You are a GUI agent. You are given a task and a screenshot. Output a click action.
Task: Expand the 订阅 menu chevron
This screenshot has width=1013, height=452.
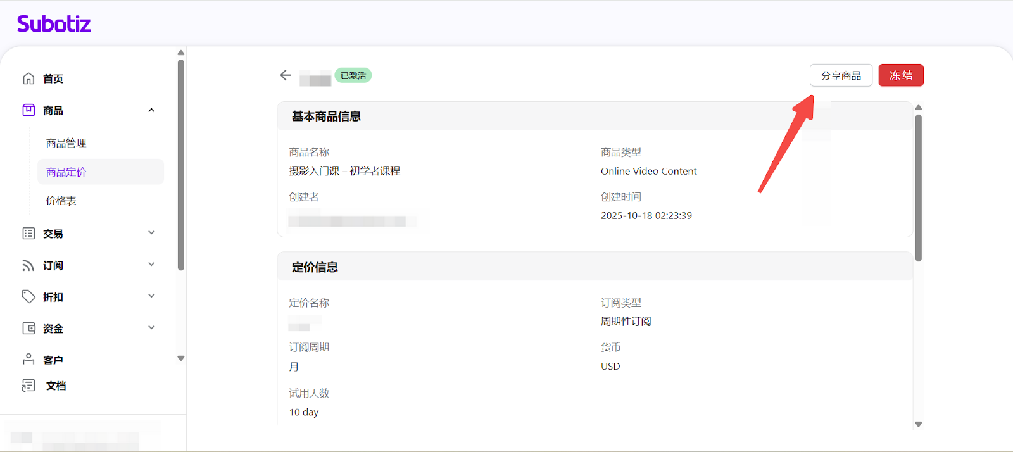151,265
